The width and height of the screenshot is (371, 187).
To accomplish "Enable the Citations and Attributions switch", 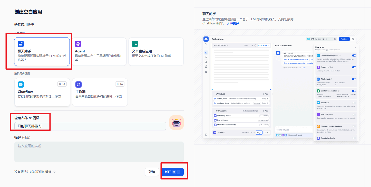I will tap(354, 126).
